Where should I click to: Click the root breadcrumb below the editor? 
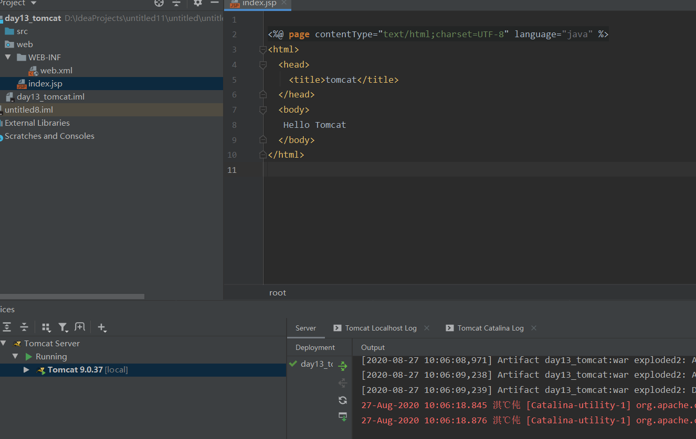278,293
